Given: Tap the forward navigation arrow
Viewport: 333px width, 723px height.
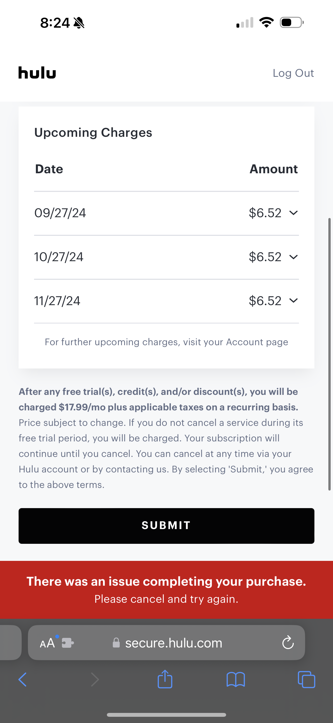Looking at the screenshot, I should coord(95,680).
